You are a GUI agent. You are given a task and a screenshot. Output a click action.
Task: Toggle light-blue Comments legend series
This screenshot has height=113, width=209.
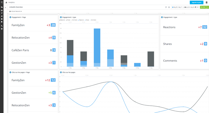tap(93, 20)
